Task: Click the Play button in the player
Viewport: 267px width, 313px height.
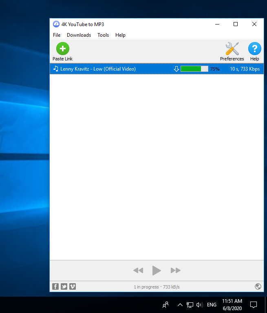Action: coord(157,271)
